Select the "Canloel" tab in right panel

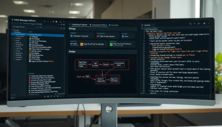[x=147, y=25]
